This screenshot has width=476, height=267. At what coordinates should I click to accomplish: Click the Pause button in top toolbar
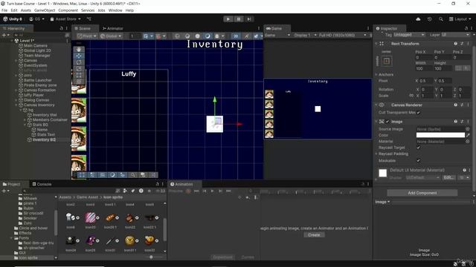click(x=239, y=19)
